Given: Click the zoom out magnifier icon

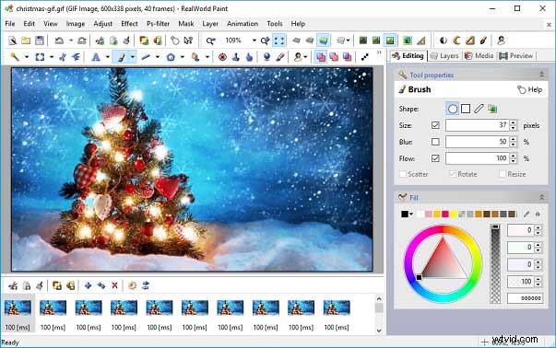Looking at the screenshot, I should pos(210,41).
